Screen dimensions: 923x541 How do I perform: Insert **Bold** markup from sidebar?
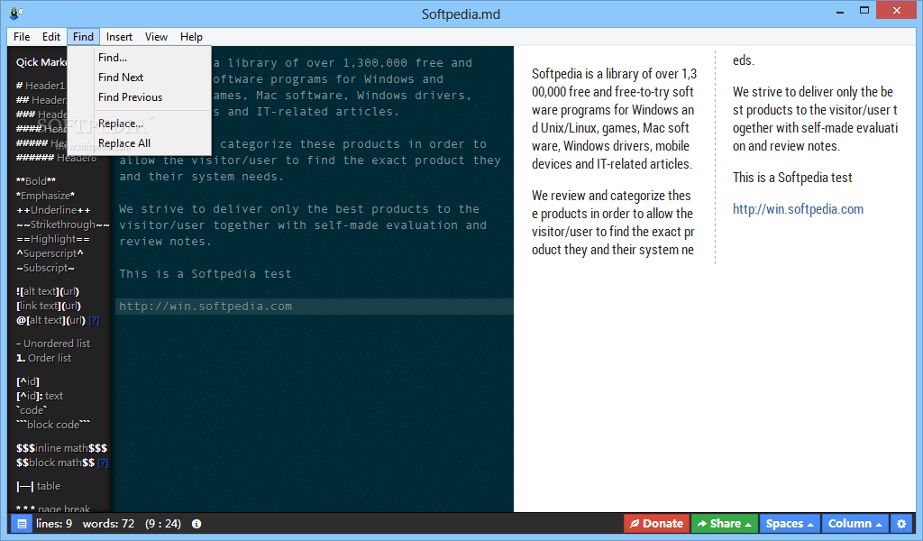pyautogui.click(x=36, y=181)
